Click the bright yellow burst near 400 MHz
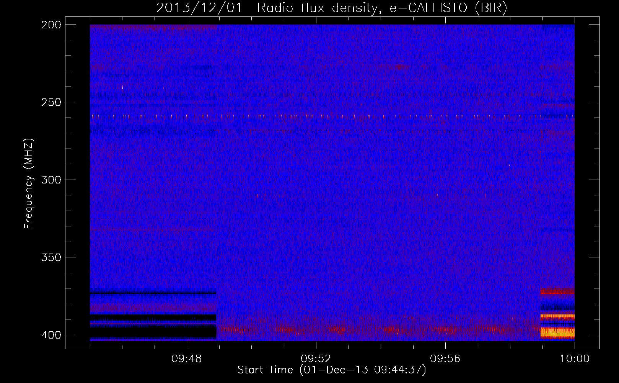The height and width of the screenshot is (383, 619). click(x=557, y=332)
